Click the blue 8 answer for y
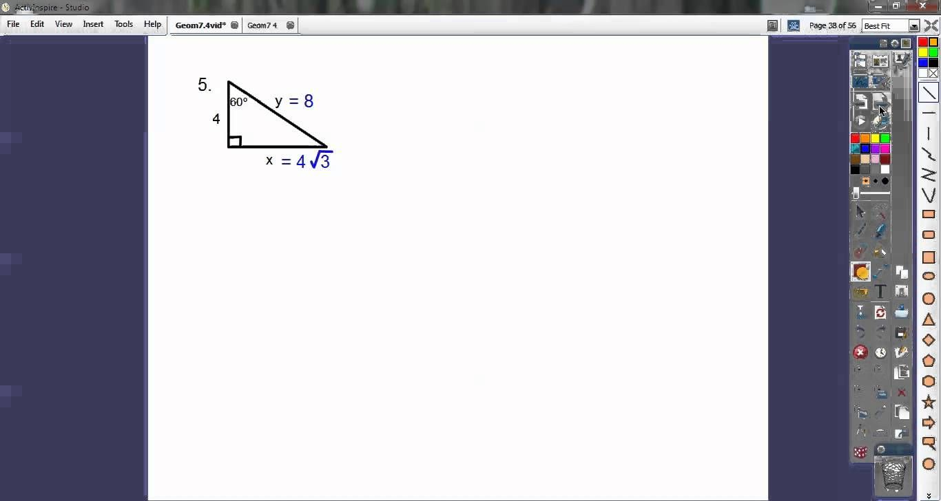The image size is (941, 501). [308, 101]
